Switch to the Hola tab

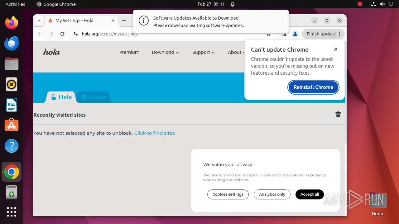pos(62,97)
